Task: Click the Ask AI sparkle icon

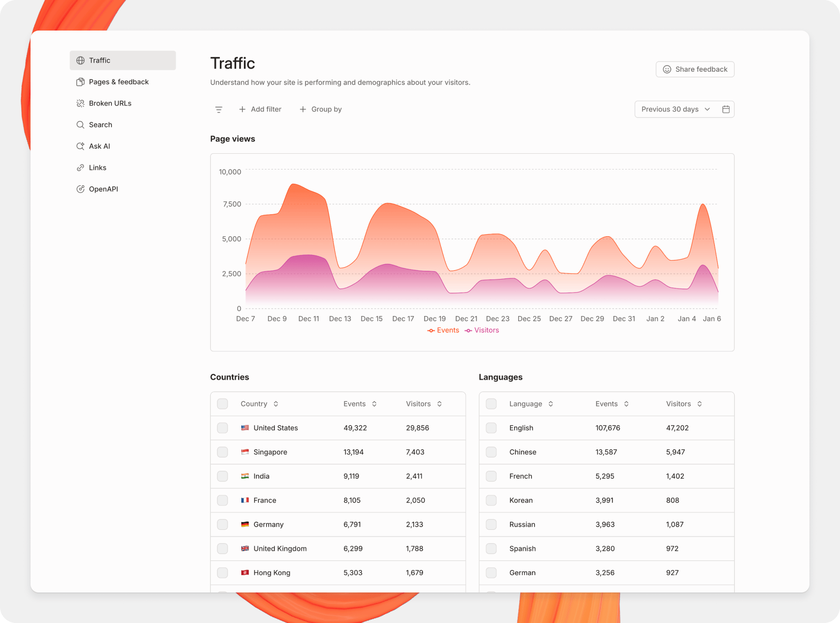Action: pos(80,146)
